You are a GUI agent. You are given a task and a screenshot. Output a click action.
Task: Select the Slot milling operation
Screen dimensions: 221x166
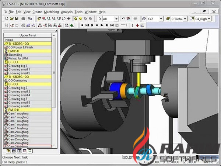click(28, 55)
